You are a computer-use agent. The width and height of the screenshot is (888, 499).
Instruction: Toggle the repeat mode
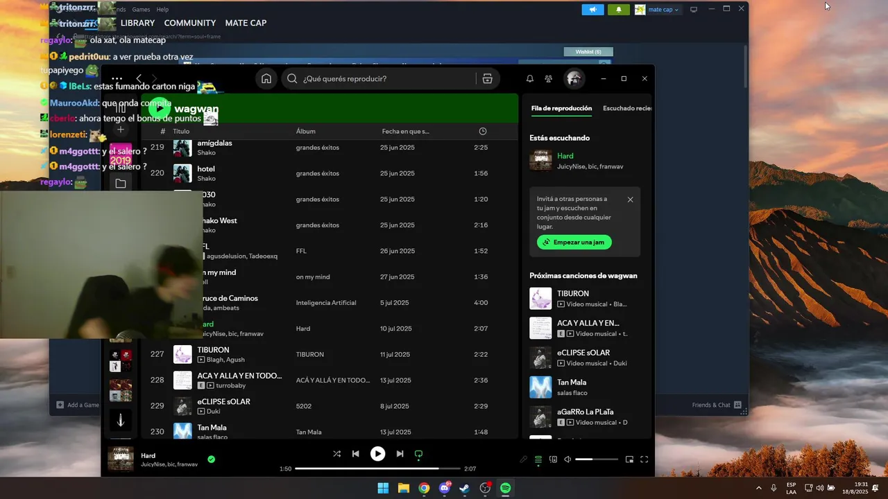[418, 454]
